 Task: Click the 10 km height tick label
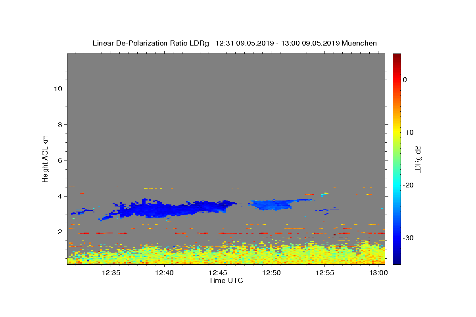pos(58,89)
